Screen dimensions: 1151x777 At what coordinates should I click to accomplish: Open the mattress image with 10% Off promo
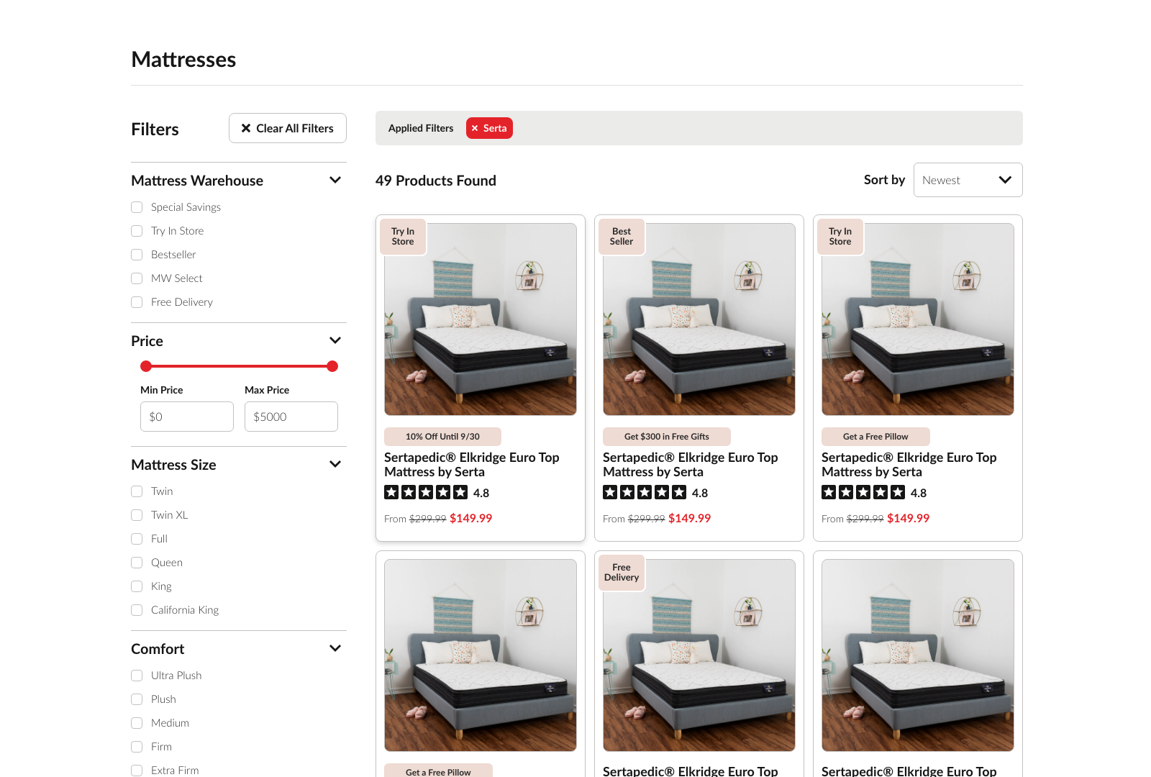pyautogui.click(x=481, y=319)
